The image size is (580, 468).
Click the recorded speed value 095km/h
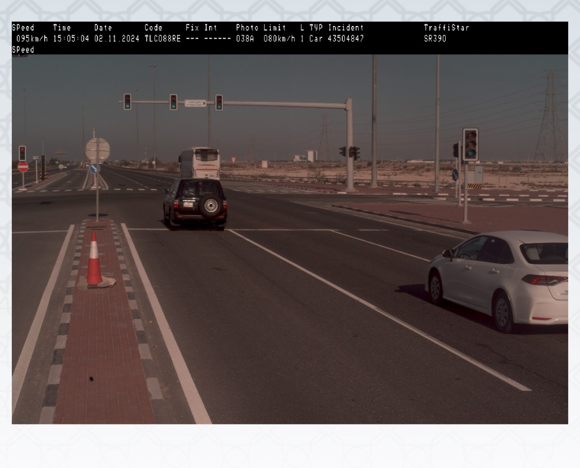coord(32,39)
